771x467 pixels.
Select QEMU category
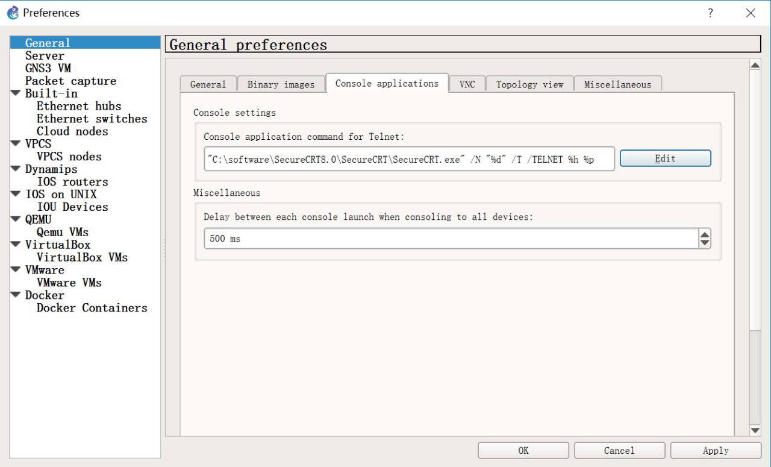38,220
